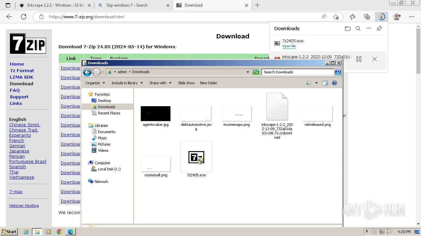Toggle the Downloads toolbar icon in Edge

(x=382, y=17)
